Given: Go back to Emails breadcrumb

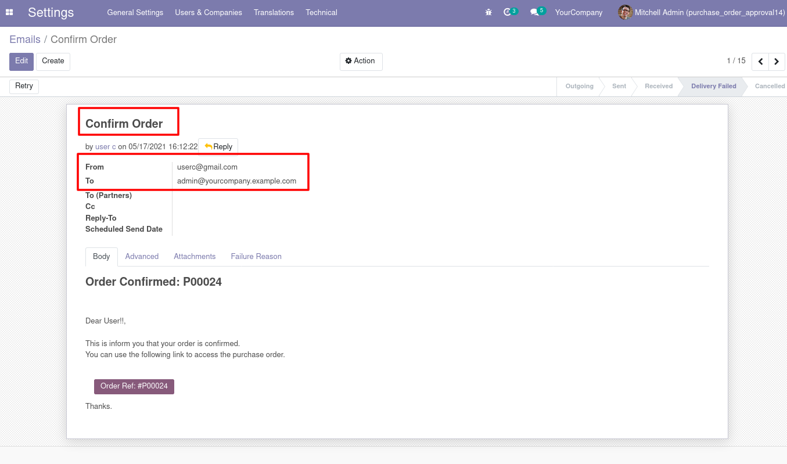Looking at the screenshot, I should pyautogui.click(x=25, y=39).
